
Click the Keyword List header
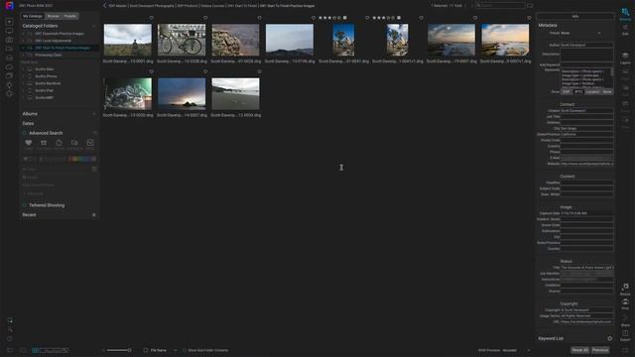[x=551, y=338]
